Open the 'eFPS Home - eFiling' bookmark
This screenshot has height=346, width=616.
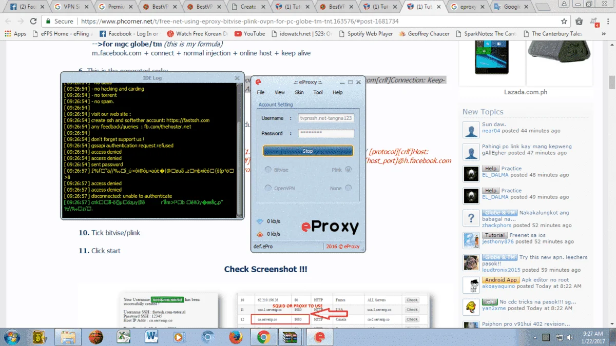[62, 34]
